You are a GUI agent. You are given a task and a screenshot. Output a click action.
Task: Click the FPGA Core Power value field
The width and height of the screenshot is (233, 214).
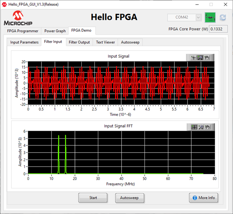[x=218, y=29]
